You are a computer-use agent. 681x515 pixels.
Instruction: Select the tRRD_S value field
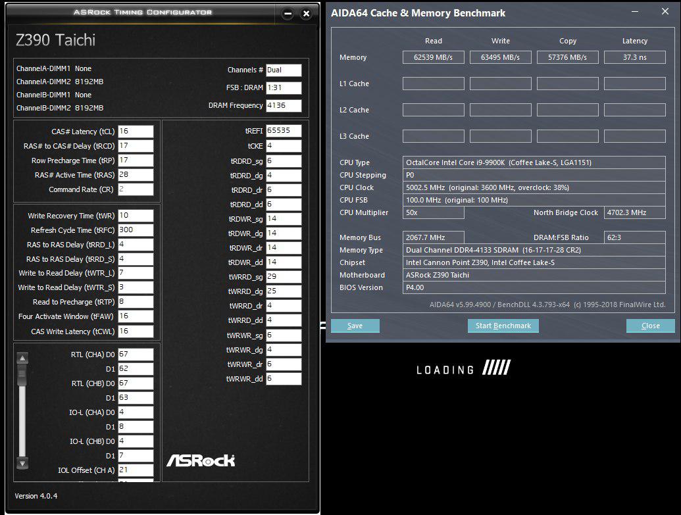(x=136, y=258)
